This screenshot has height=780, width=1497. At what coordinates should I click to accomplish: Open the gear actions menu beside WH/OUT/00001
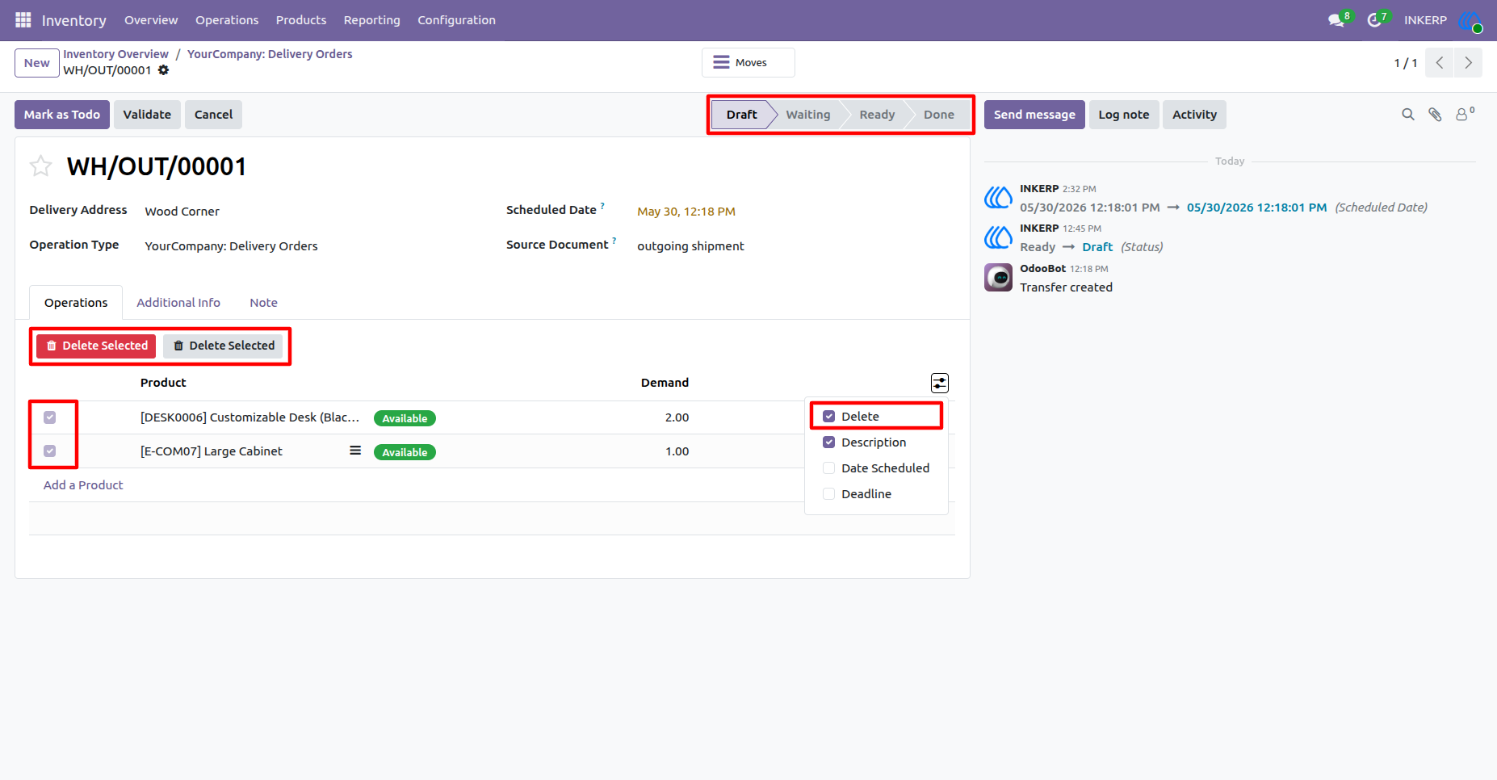[164, 70]
